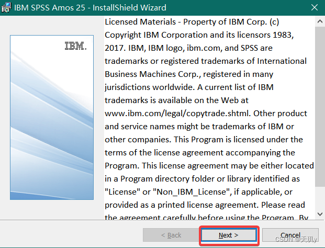
Task: Close the InstallShield Wizard window
Action: (x=315, y=7)
